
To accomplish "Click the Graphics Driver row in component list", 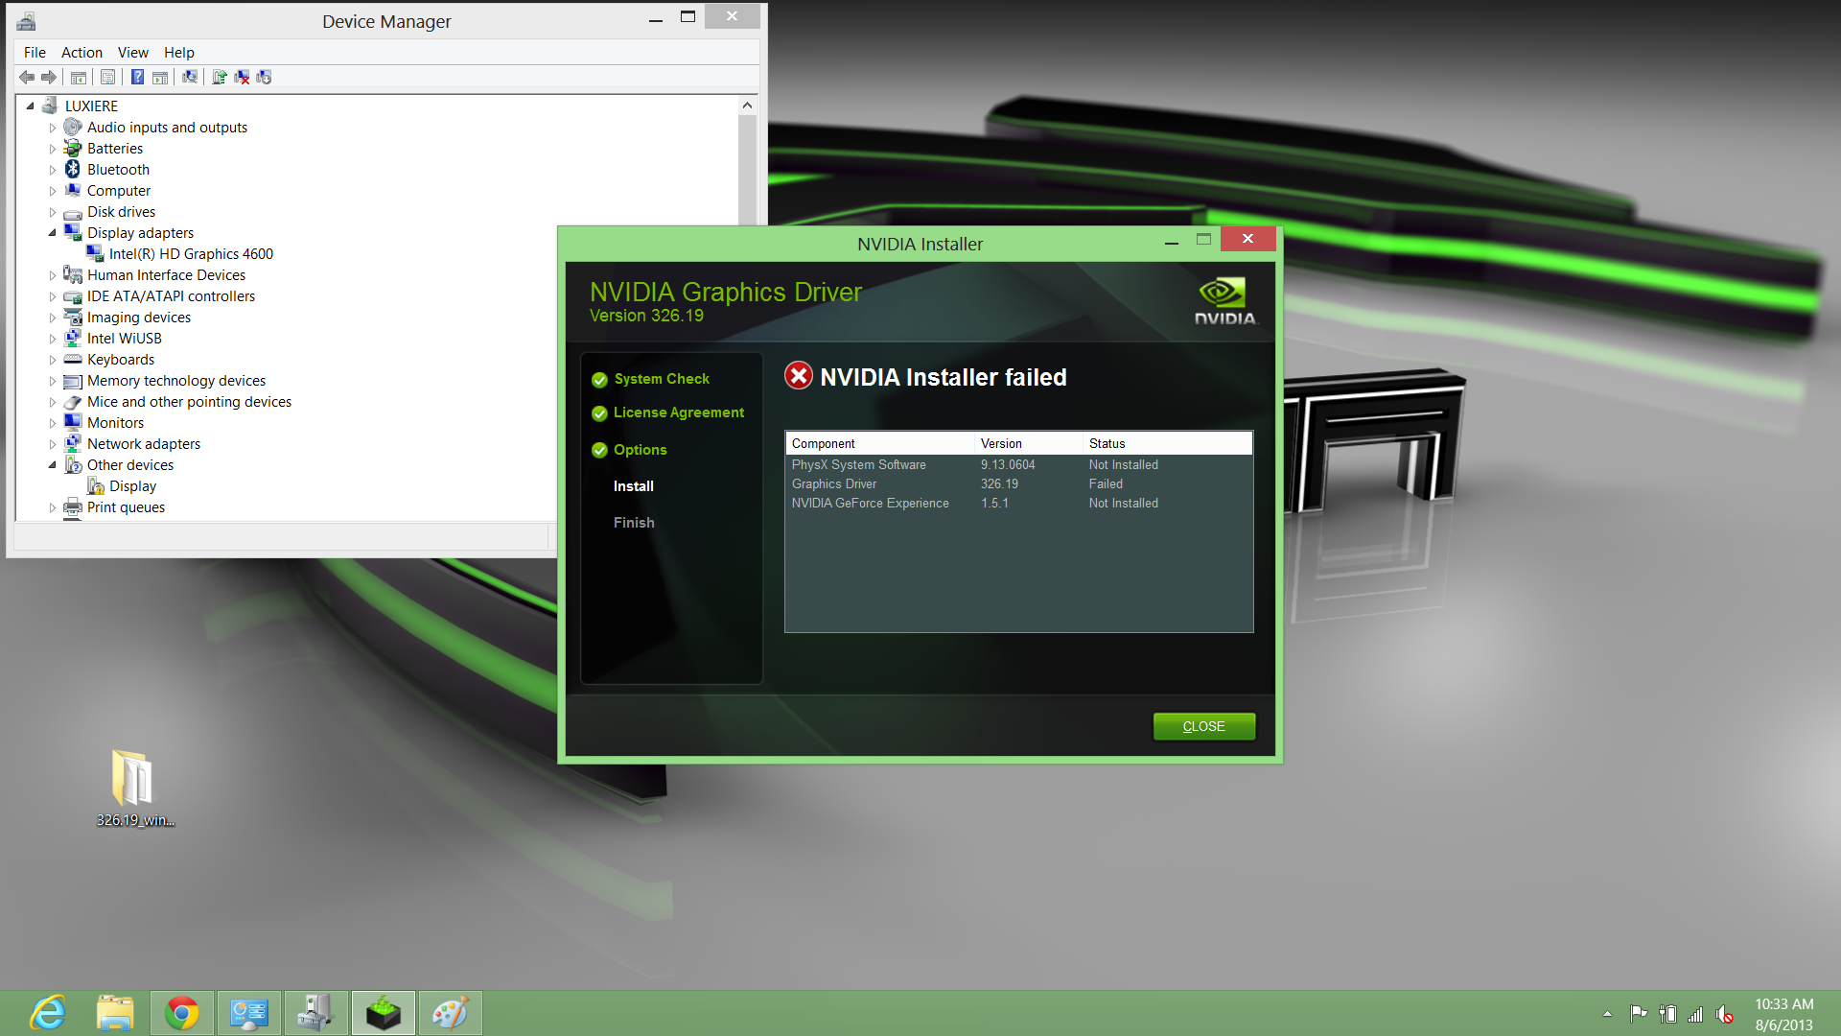I will coord(1018,484).
